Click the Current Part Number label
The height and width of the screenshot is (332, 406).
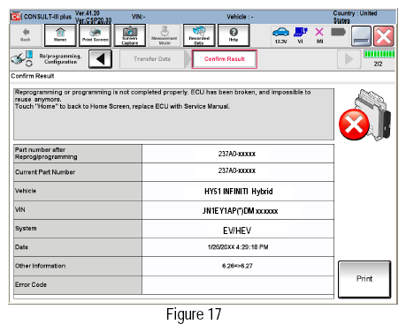tap(45, 172)
